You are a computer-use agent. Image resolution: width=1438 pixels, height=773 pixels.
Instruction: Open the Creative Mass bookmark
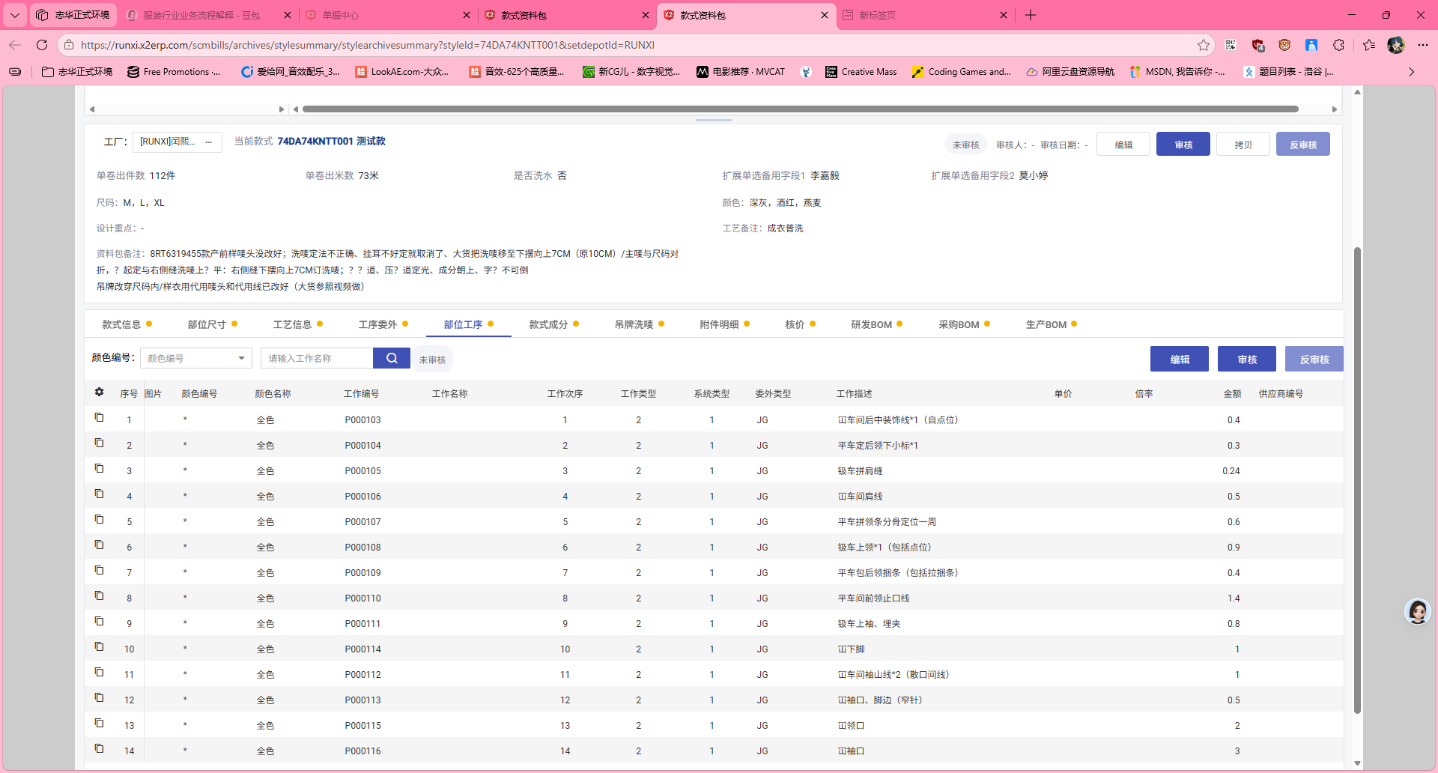pyautogui.click(x=861, y=72)
